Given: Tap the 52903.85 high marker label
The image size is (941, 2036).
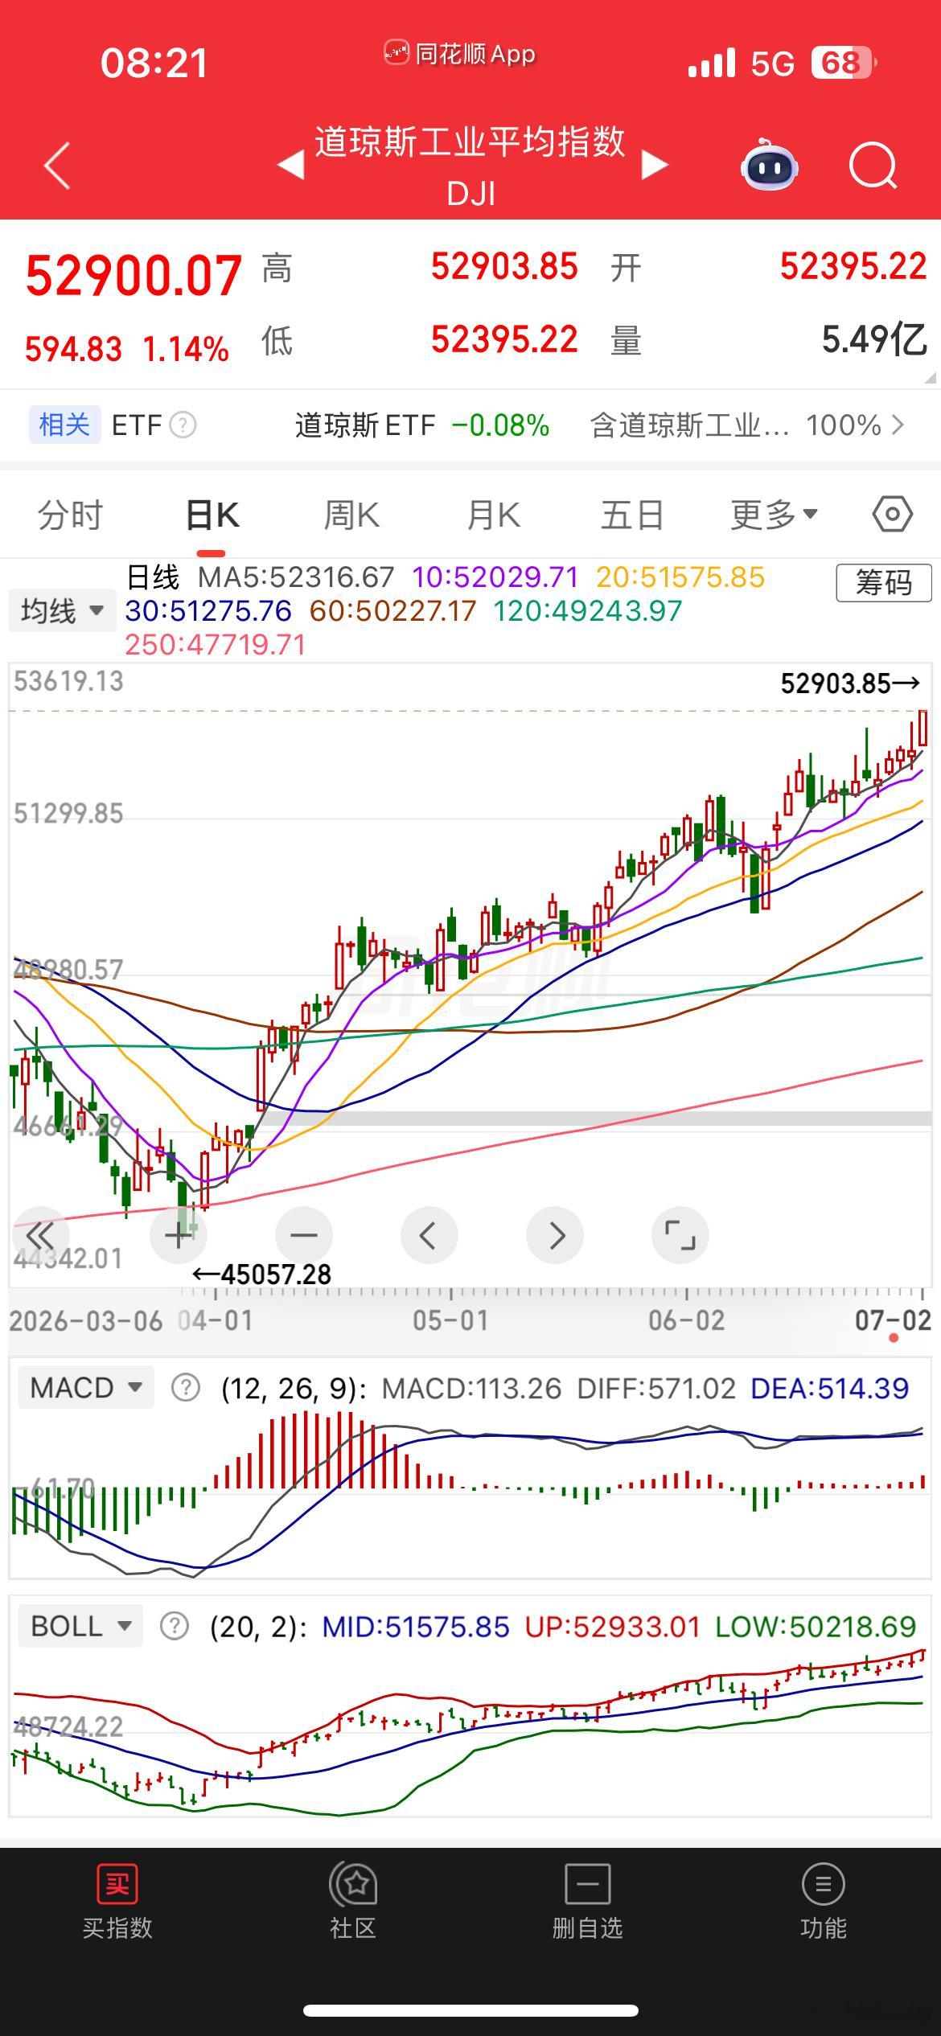Looking at the screenshot, I should click(850, 683).
